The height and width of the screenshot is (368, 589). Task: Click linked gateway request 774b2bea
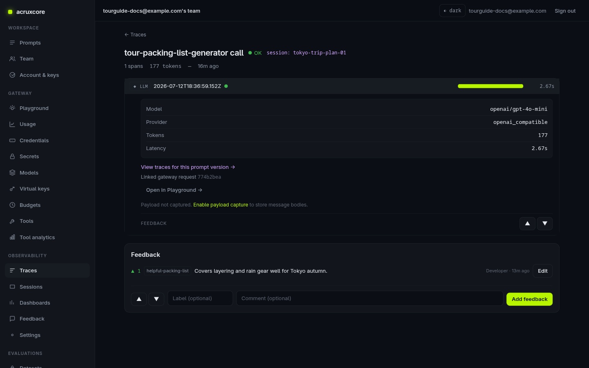pos(209,177)
